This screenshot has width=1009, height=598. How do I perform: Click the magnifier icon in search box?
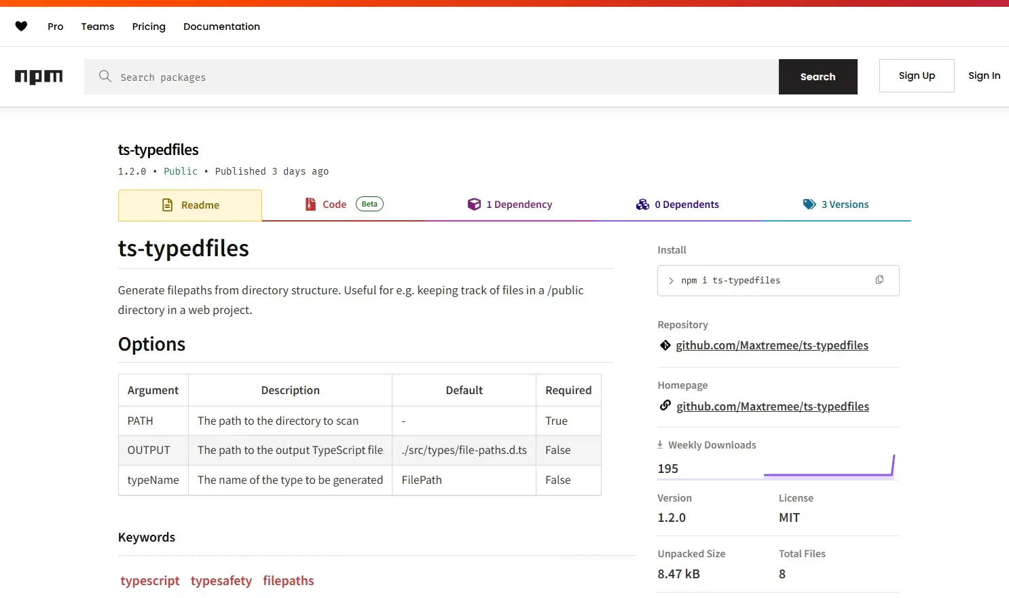pos(105,76)
